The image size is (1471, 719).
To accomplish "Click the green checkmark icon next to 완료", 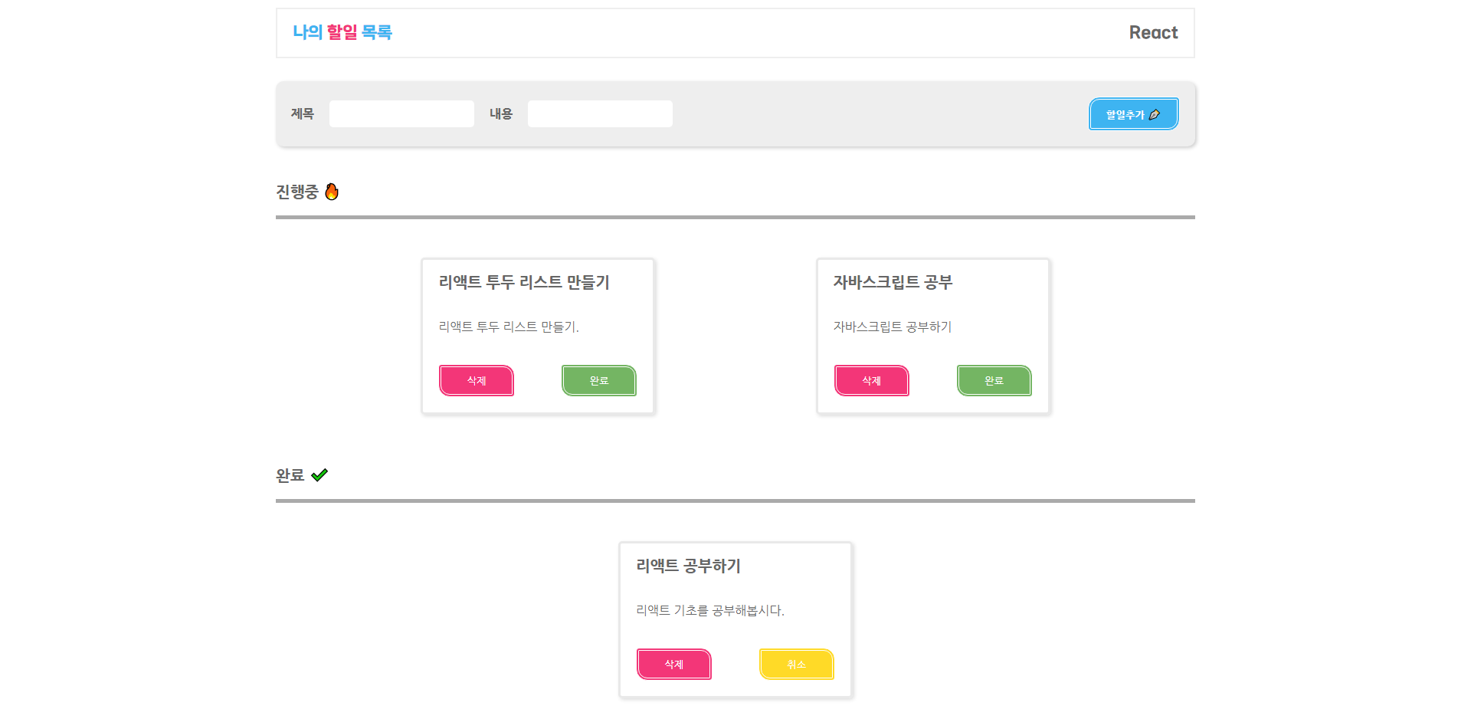I will (319, 475).
